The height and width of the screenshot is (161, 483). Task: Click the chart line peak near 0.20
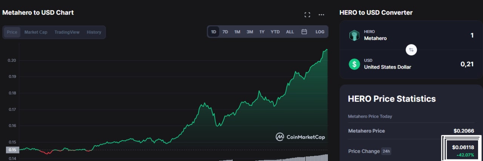point(326,49)
